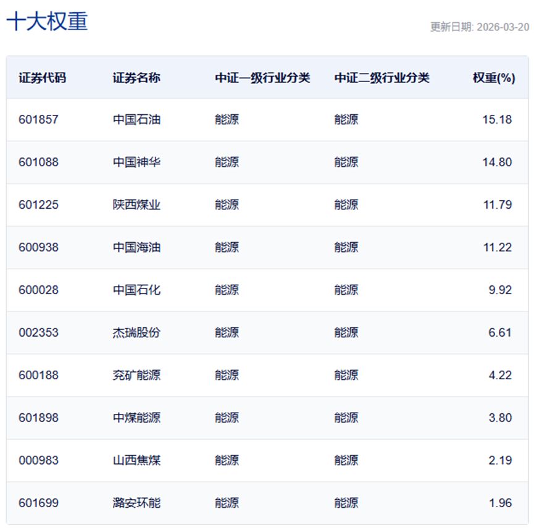Click the 15.18 weight value
534x530 pixels.
point(497,120)
